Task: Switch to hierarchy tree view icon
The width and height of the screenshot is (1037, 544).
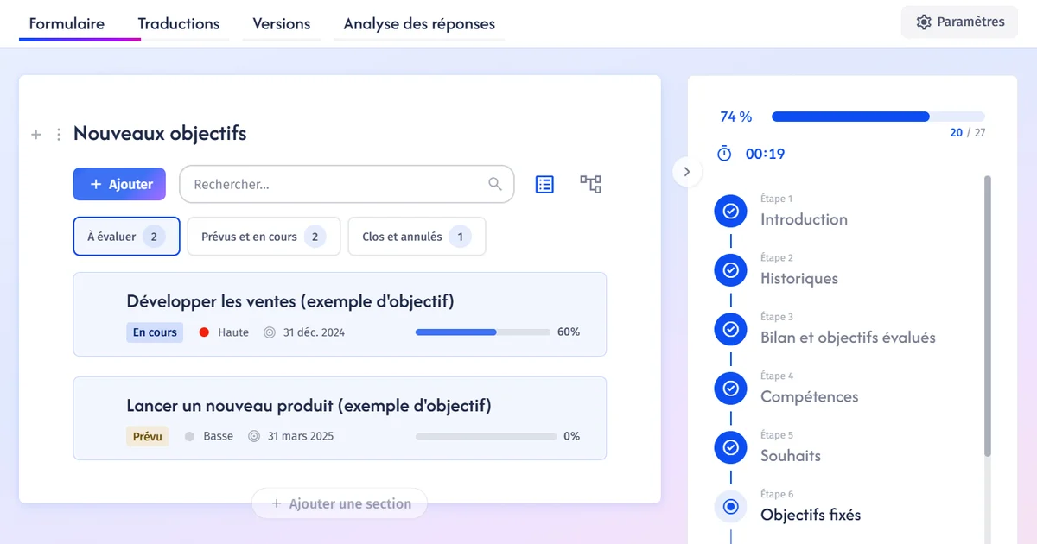Action: tap(591, 184)
